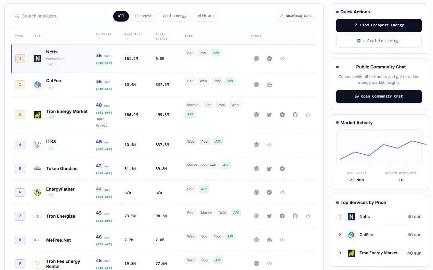Open the Calculate Savings tool
433x270 pixels.
click(379, 41)
